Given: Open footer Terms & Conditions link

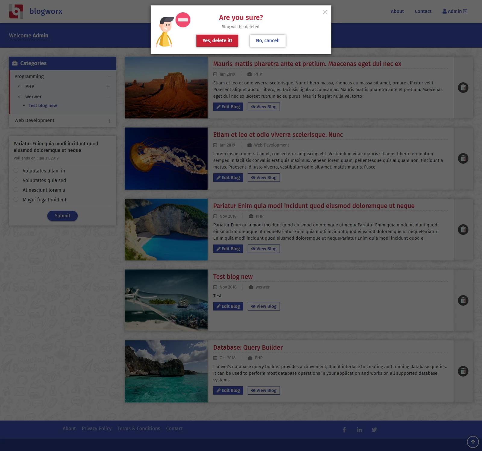Looking at the screenshot, I should (139, 428).
